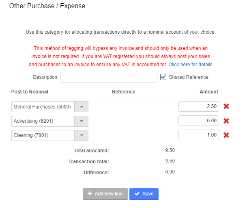Toggle the Shared Reference checkbox
Viewport: 247px width, 208px height.
click(x=163, y=77)
